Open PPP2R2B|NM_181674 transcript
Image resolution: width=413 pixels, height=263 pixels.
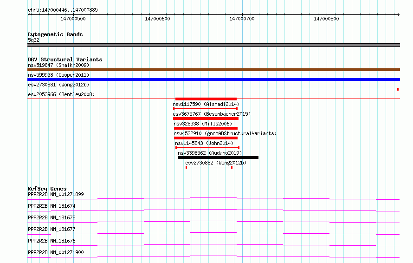coord(52,206)
